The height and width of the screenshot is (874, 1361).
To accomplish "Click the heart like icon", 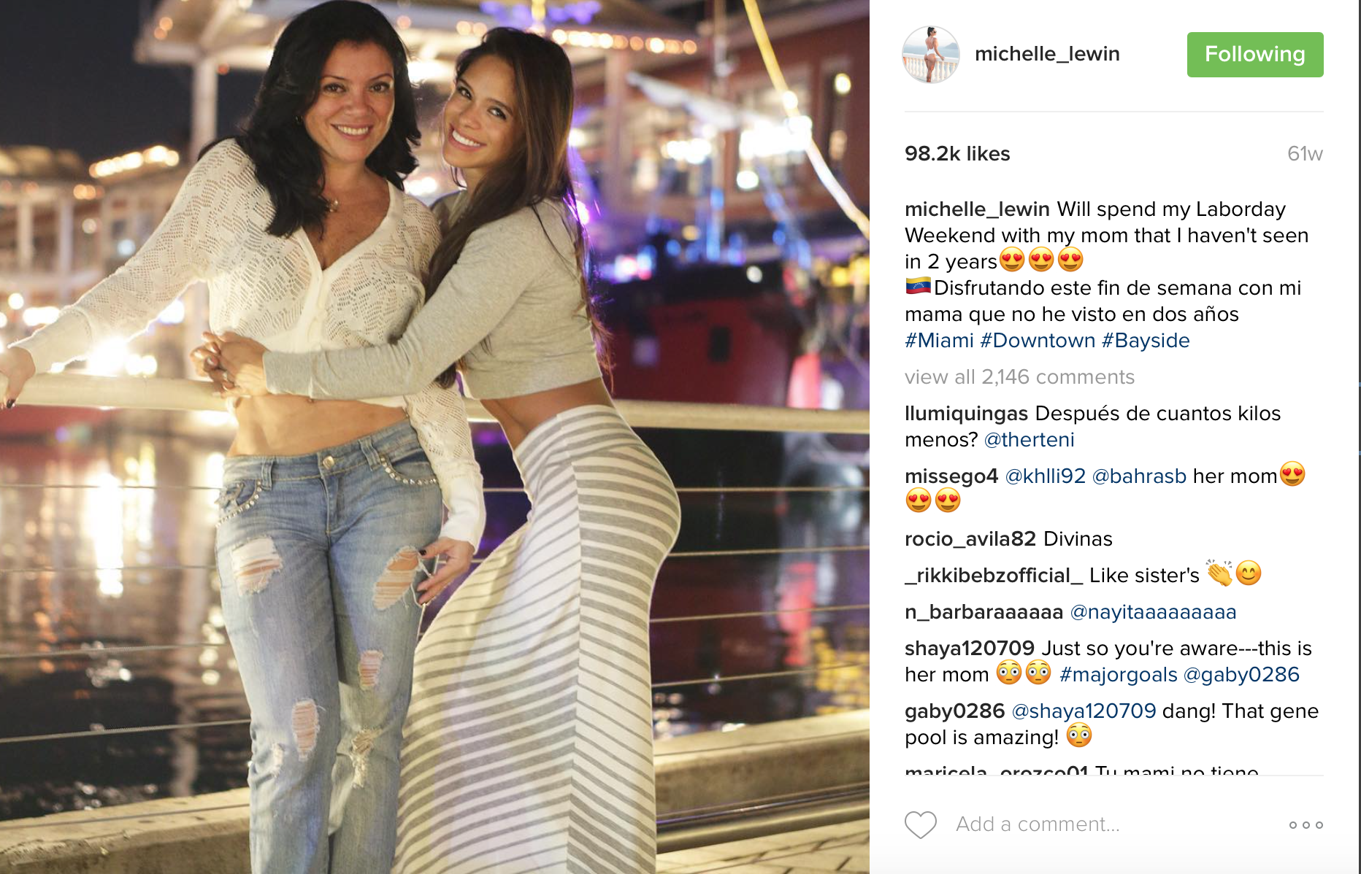I will pos(920,824).
